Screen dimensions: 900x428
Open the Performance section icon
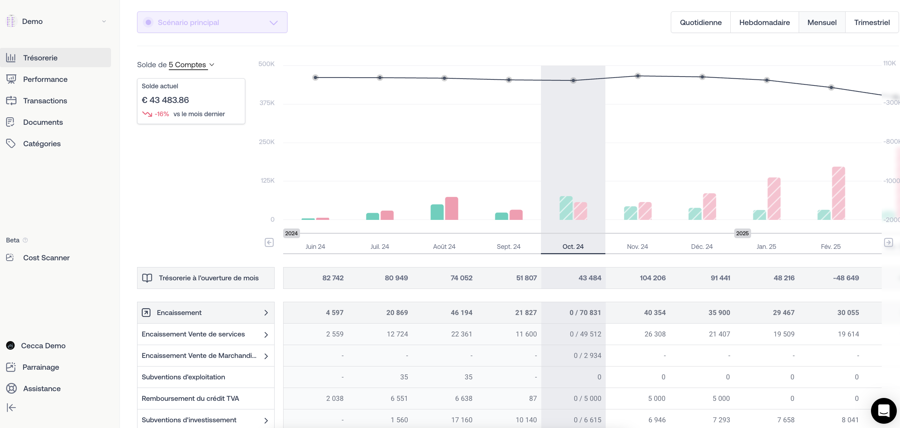(x=11, y=79)
